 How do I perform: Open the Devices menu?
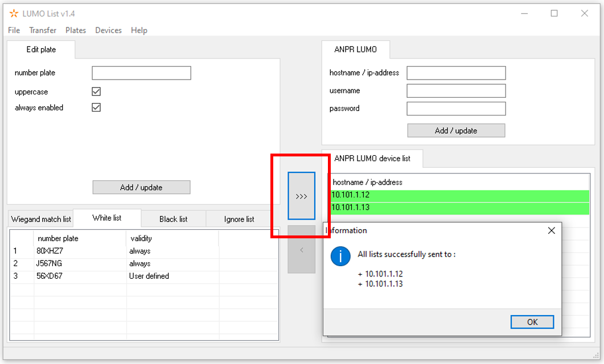[108, 30]
